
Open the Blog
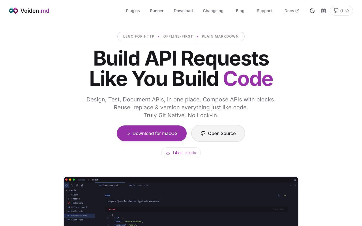click(x=240, y=11)
